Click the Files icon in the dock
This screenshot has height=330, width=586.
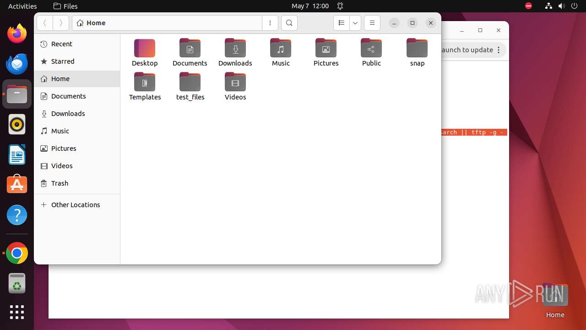pos(17,94)
